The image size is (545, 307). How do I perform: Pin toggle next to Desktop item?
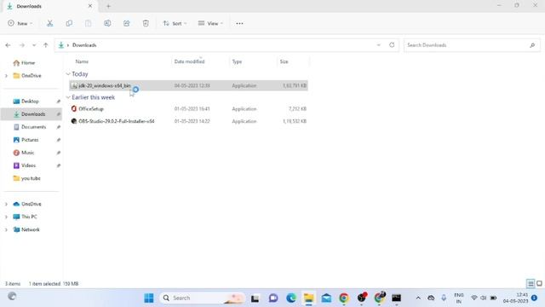click(59, 101)
